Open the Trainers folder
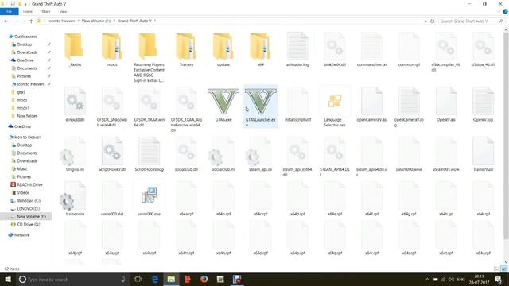Screen dimensions: 509x286 tap(186, 47)
